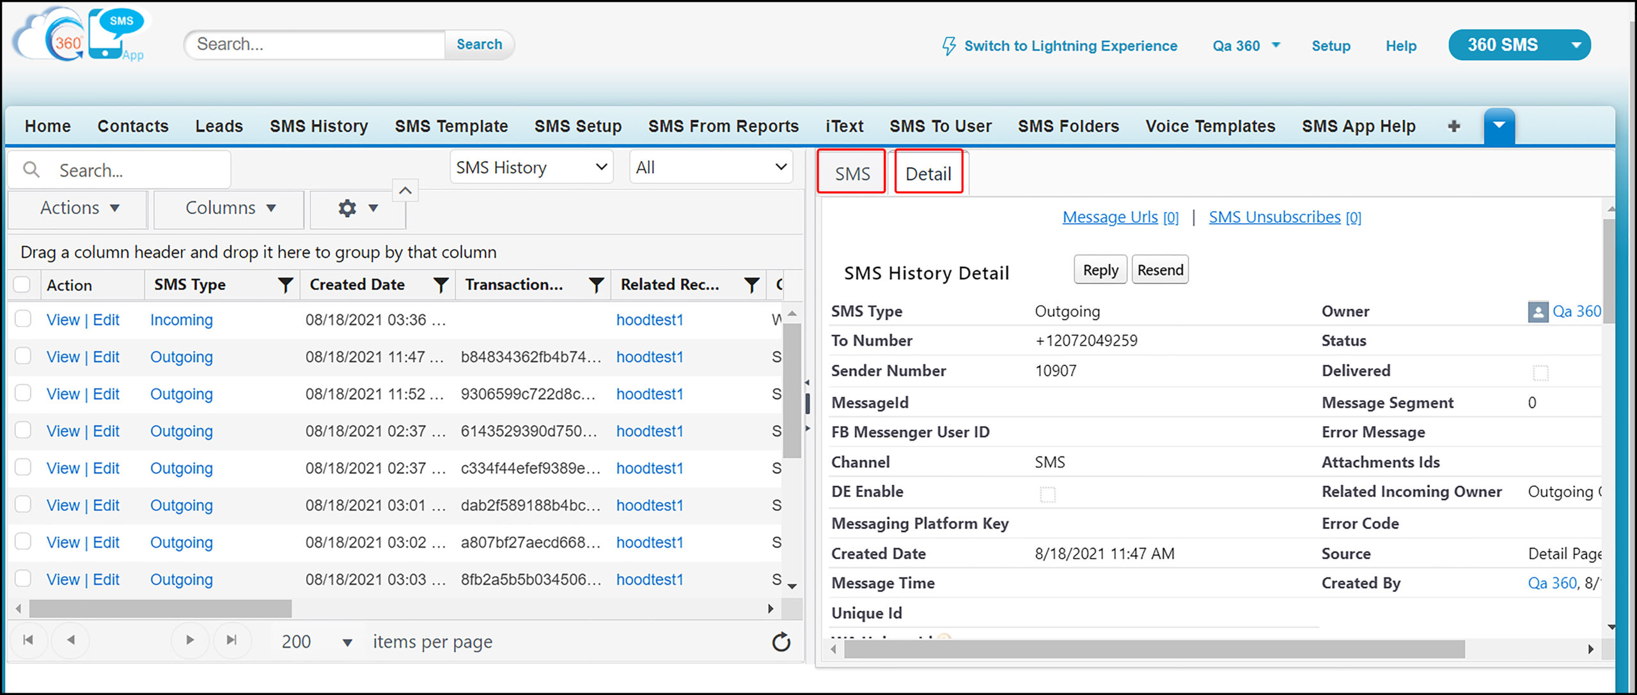Go to last page of grid
The height and width of the screenshot is (695, 1637).
point(231,640)
